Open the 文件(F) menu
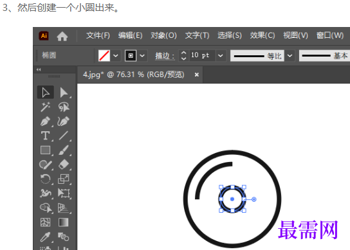The width and height of the screenshot is (350, 250). point(98,35)
